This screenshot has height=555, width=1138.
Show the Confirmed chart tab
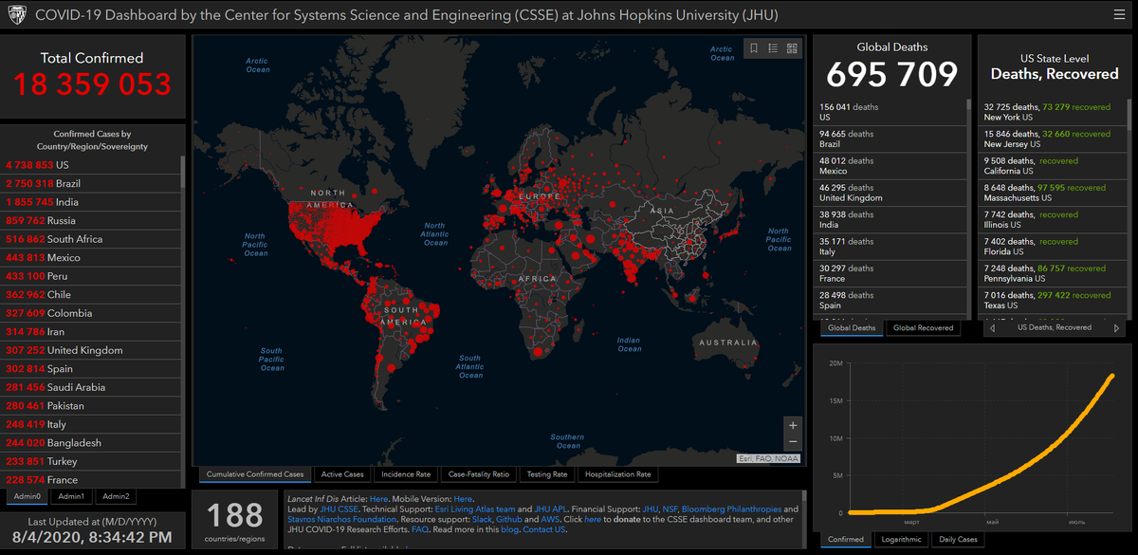[x=846, y=540]
